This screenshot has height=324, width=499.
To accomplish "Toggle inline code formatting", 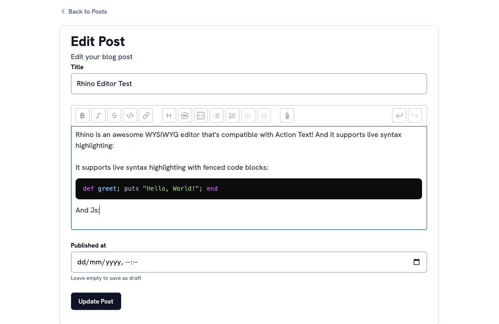I will pyautogui.click(x=130, y=116).
